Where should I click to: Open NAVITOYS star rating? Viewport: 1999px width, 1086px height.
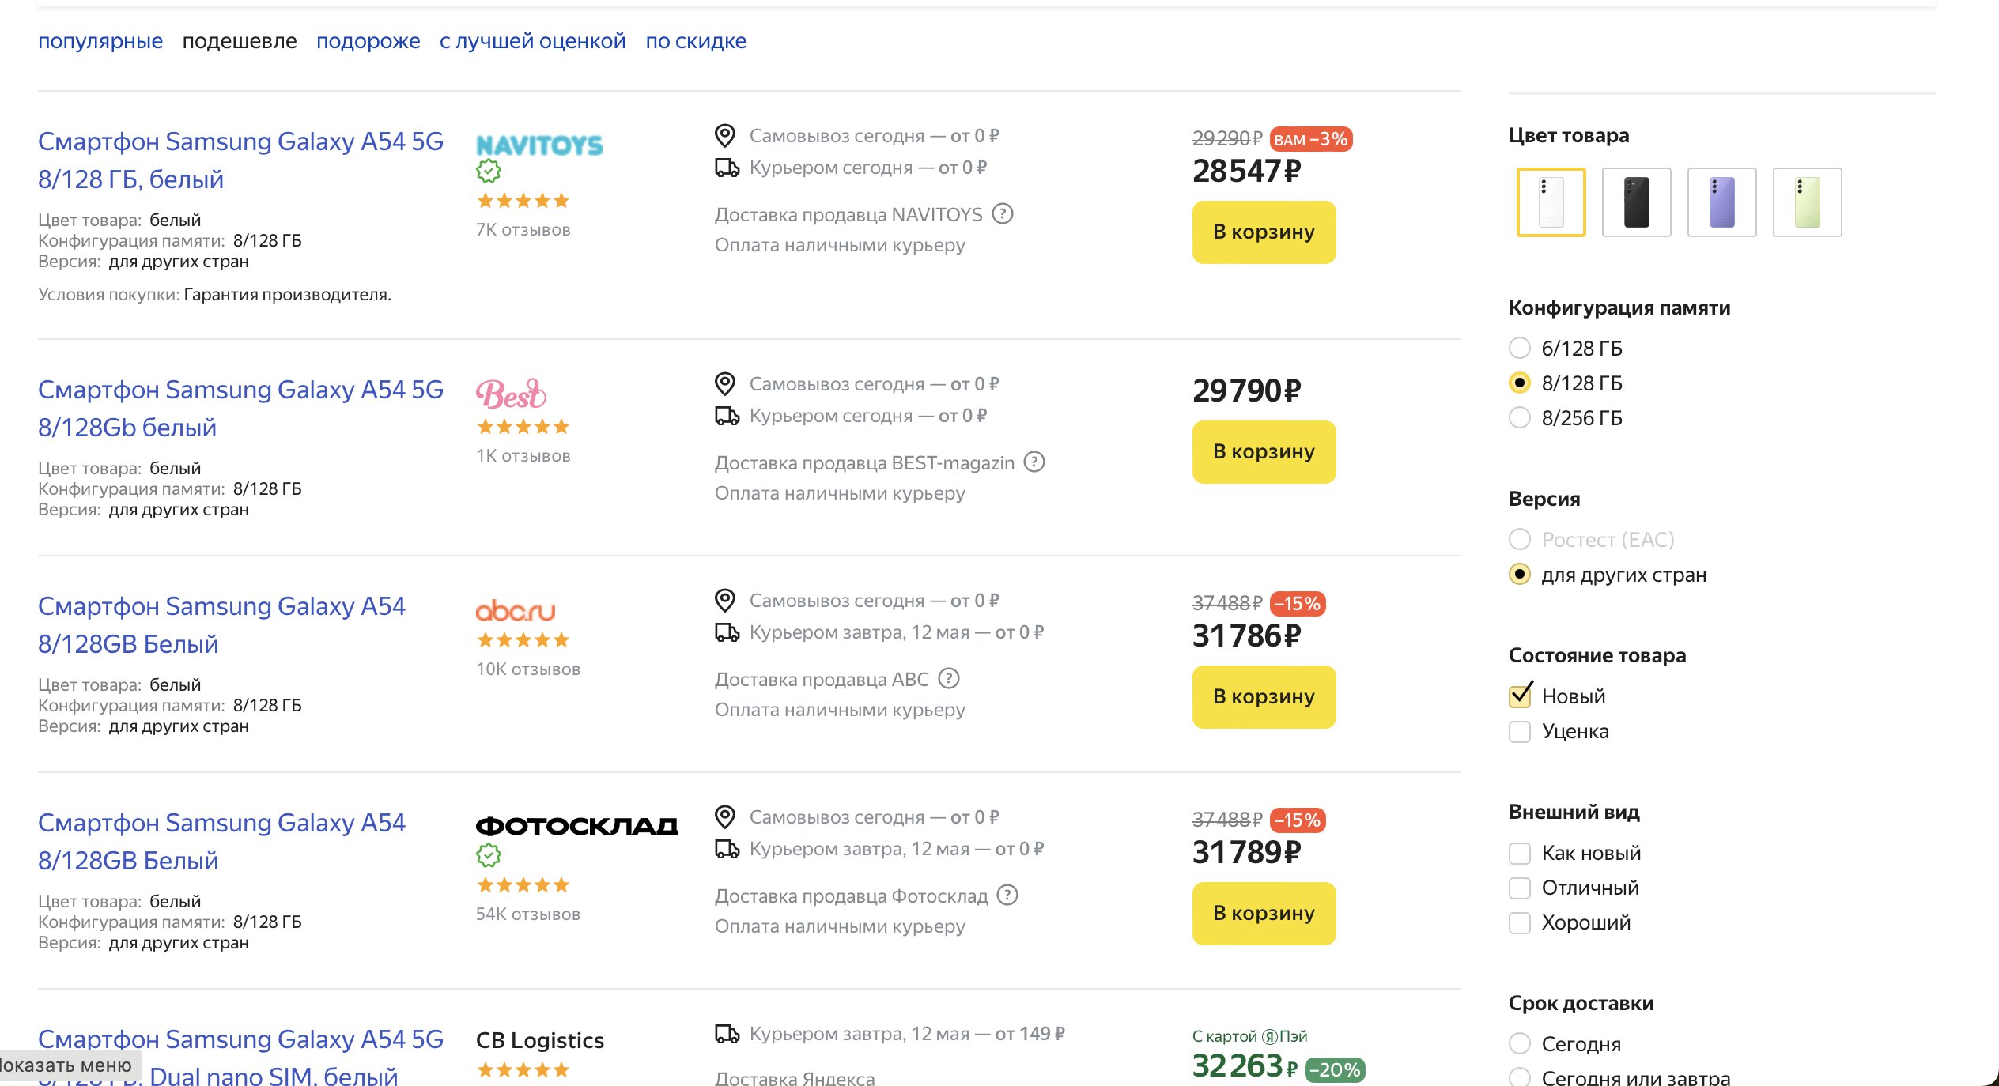(523, 201)
